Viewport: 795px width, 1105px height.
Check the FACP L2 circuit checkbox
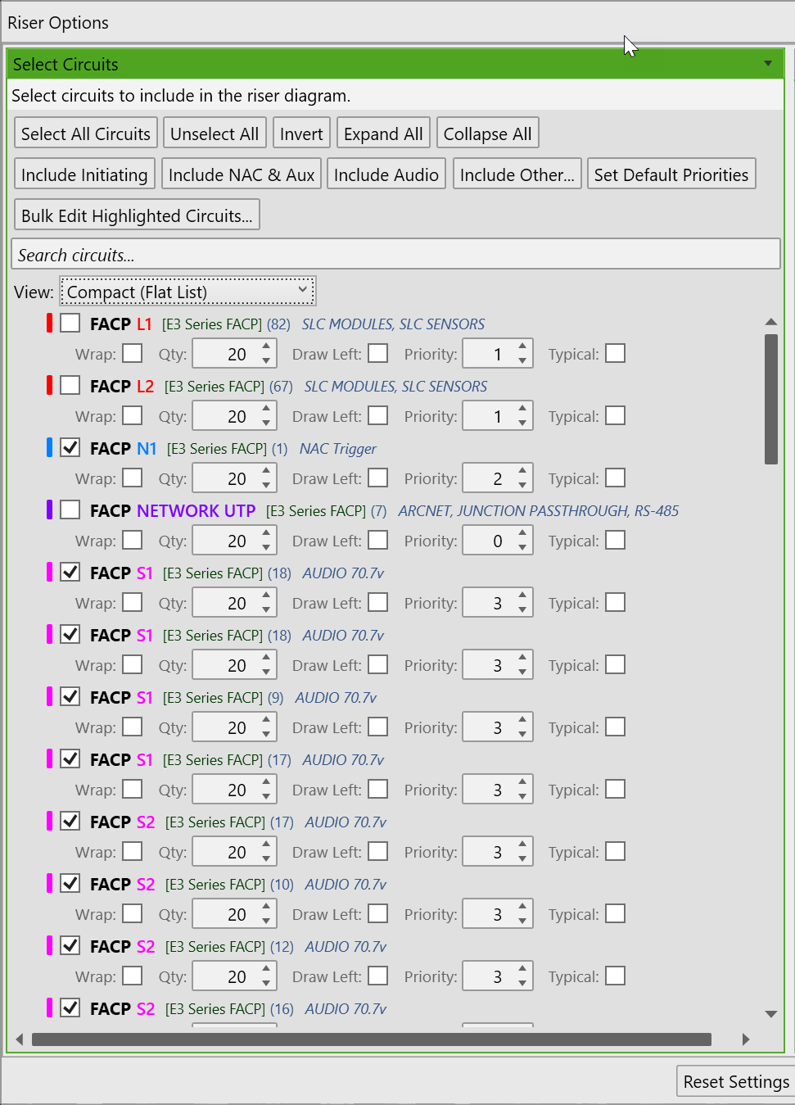click(70, 385)
